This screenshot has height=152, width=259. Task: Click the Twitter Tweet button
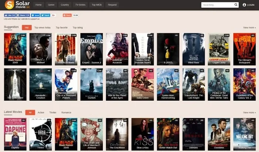46,15
